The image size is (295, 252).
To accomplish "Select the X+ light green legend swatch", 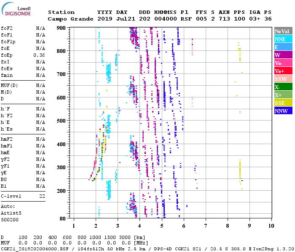I will [283, 94].
